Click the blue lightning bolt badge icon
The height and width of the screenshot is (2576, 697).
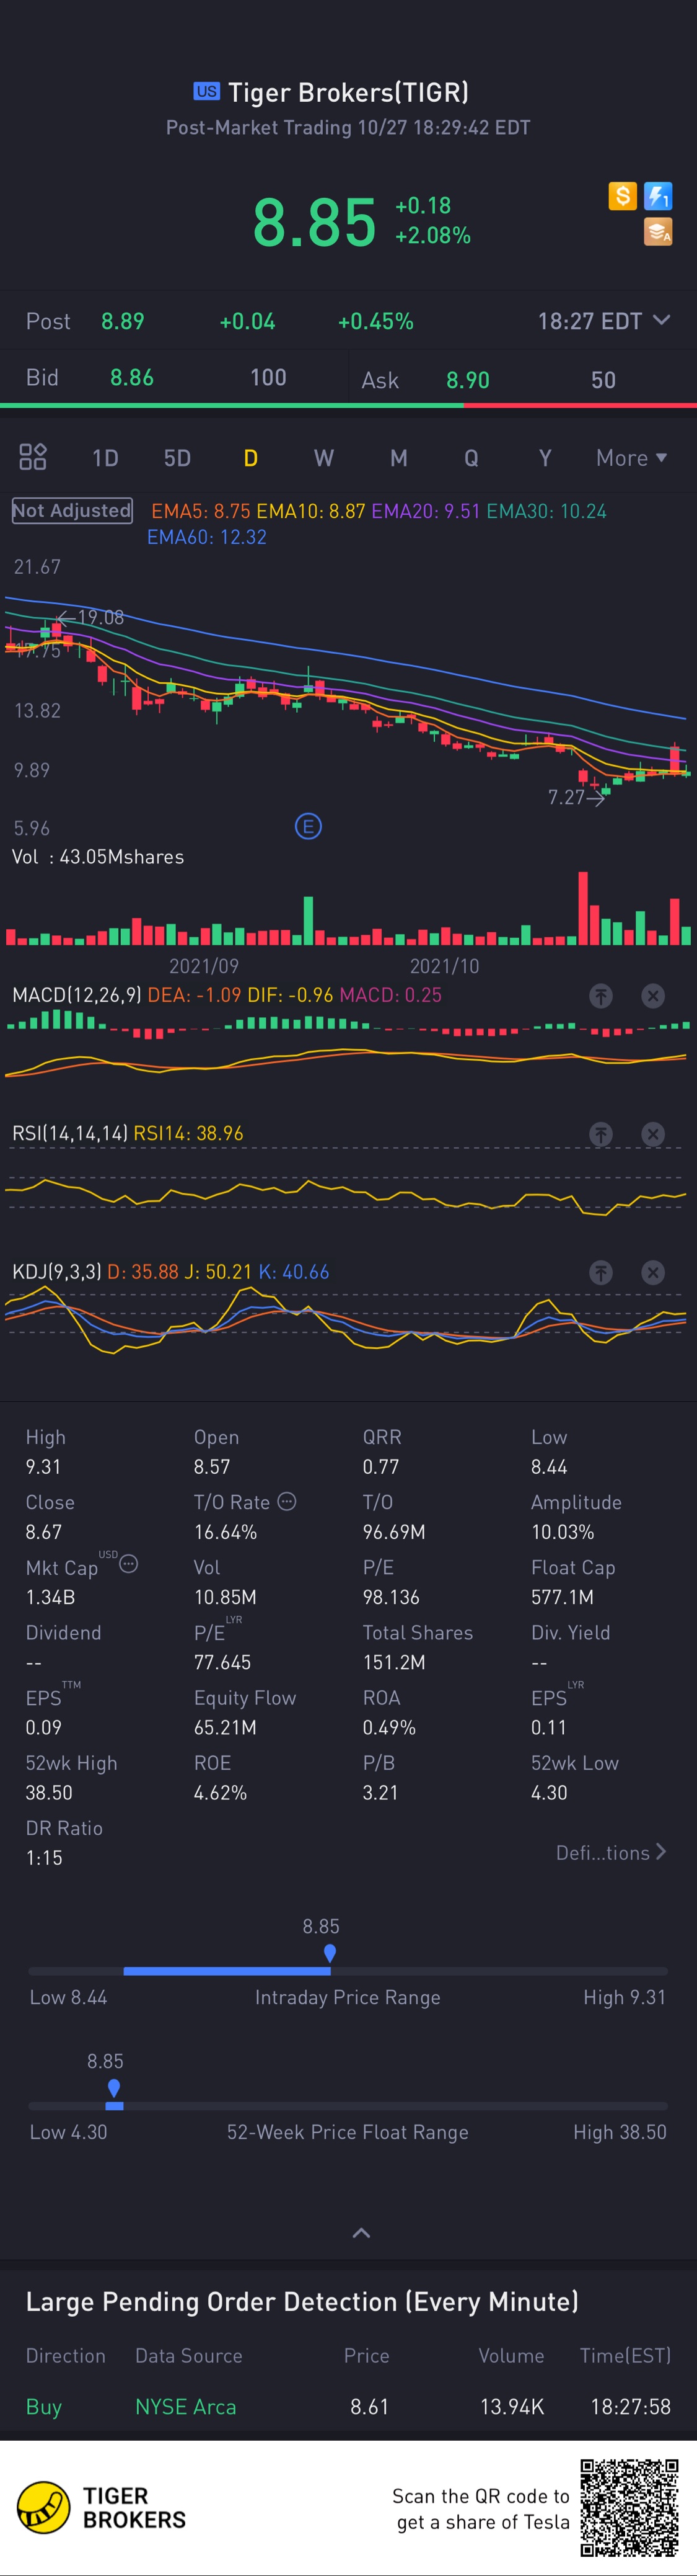coord(658,196)
